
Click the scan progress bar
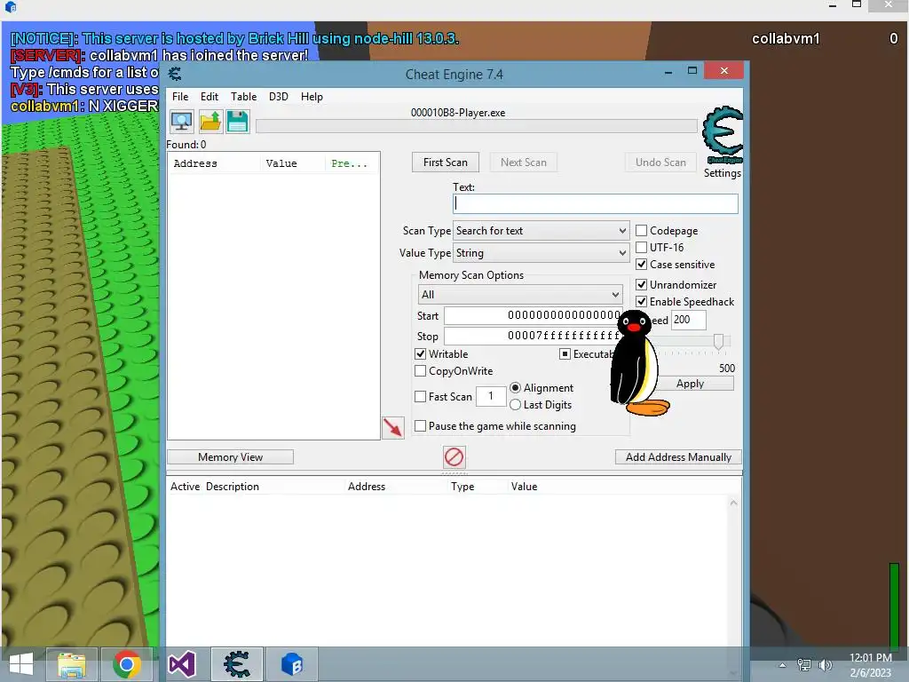click(477, 126)
